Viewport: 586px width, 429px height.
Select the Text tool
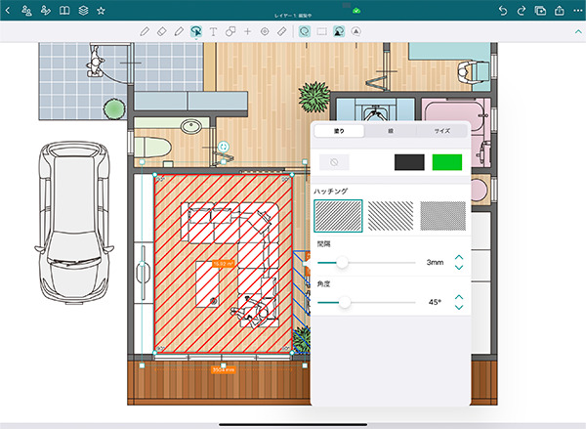[213, 31]
